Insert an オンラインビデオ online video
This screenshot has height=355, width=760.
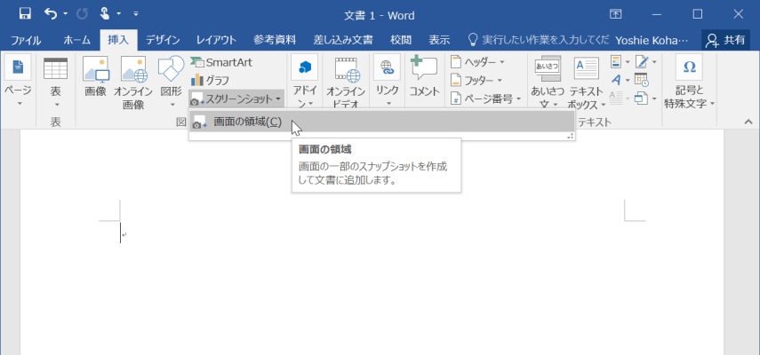(346, 82)
